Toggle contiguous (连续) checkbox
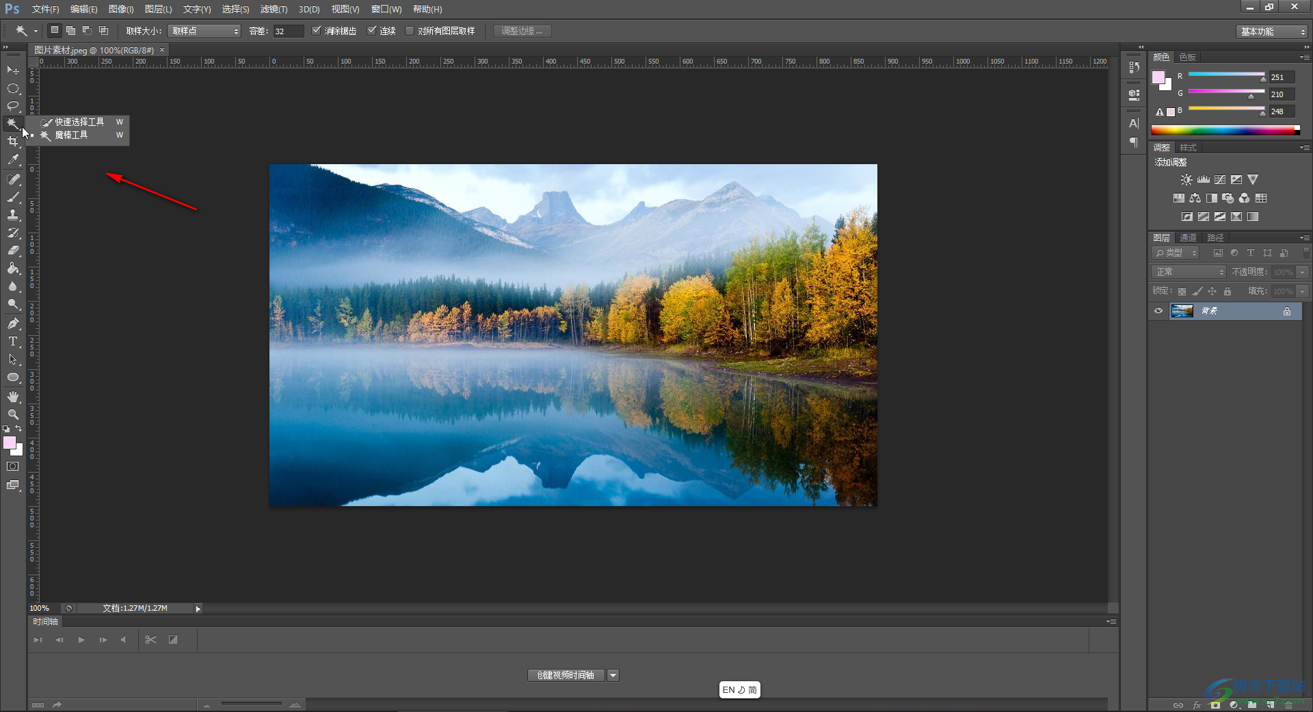 [x=372, y=31]
